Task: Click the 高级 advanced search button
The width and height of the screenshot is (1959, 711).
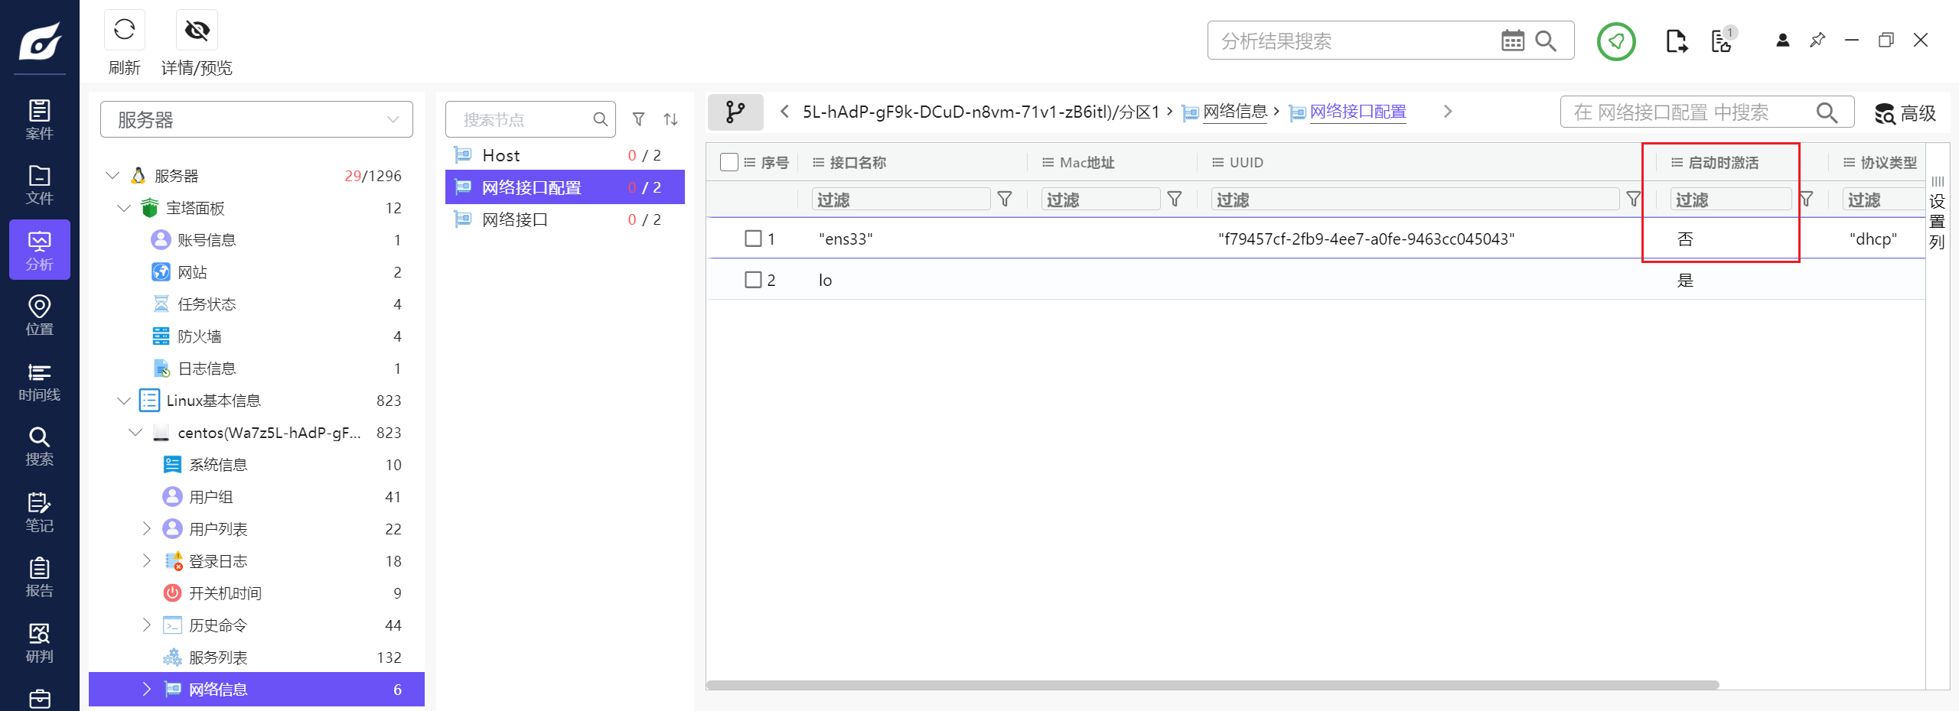Action: [1905, 113]
